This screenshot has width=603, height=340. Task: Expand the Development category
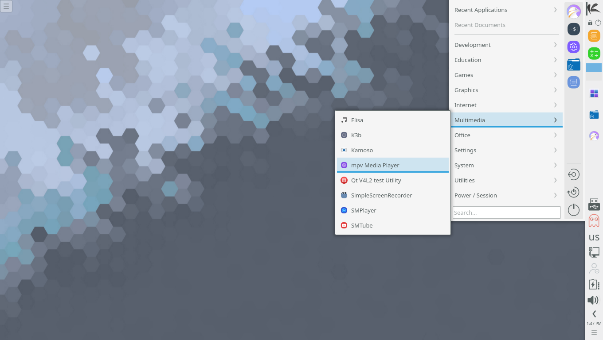(507, 45)
